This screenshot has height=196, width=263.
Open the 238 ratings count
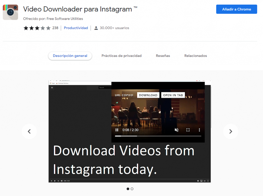point(55,28)
